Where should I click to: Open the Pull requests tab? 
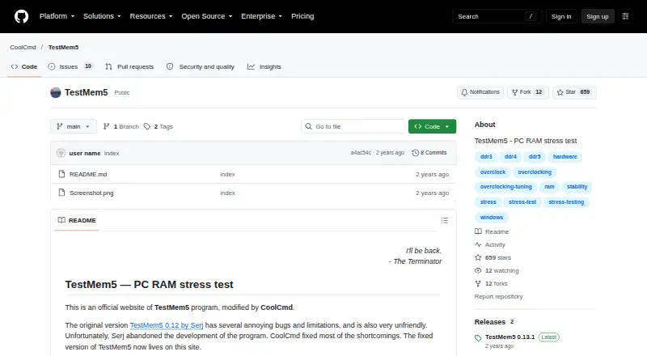[129, 66]
